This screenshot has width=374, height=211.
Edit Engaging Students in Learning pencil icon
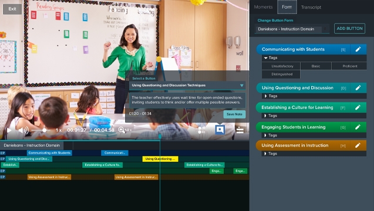point(358,127)
